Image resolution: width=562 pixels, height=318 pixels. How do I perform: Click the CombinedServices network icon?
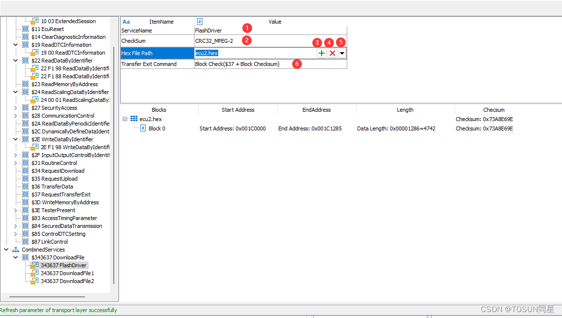pyautogui.click(x=16, y=250)
